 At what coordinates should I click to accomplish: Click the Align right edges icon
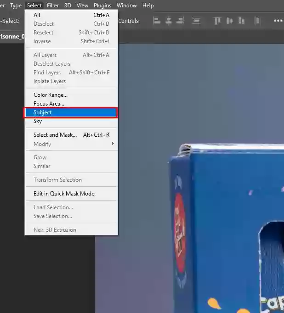tap(180, 21)
